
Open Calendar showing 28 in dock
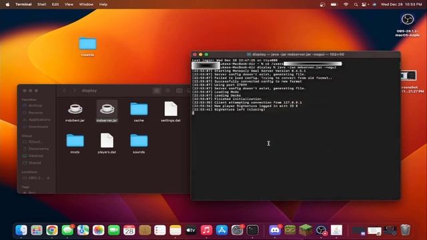click(129, 230)
